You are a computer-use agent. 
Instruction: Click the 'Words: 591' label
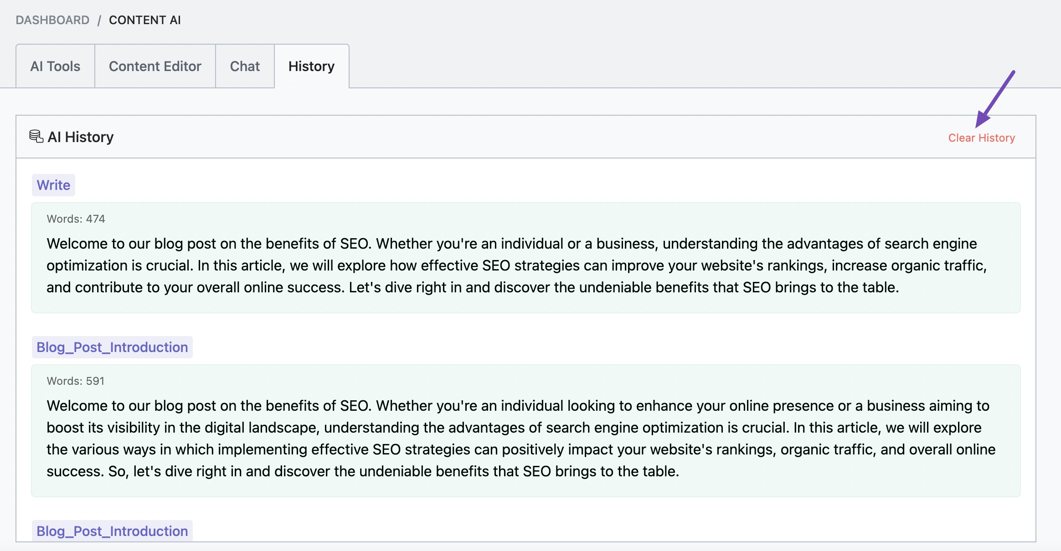[76, 381]
